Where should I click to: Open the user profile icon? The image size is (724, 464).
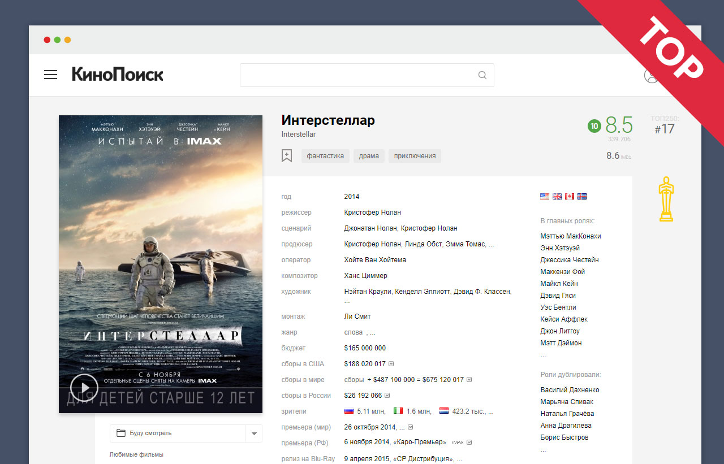pos(651,75)
